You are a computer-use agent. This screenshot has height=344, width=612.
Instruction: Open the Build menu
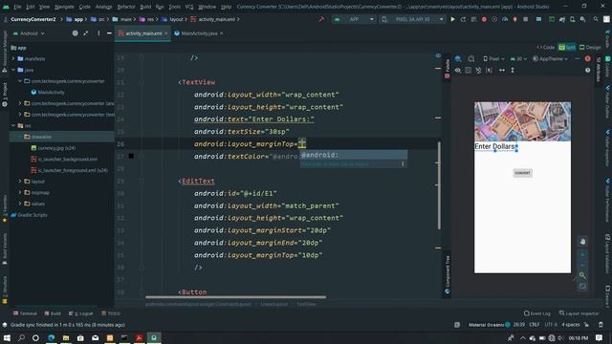(x=145, y=7)
